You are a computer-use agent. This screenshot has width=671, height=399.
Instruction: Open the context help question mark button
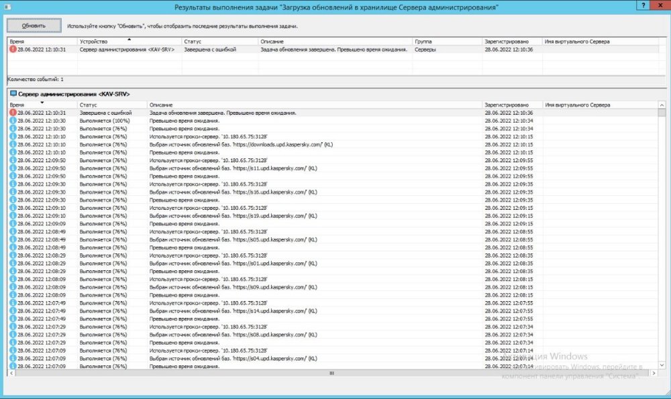coord(643,5)
